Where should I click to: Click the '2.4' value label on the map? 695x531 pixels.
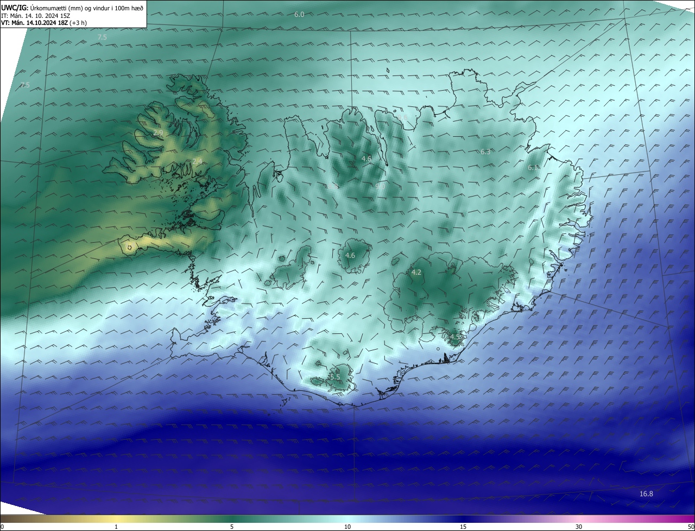click(197, 161)
